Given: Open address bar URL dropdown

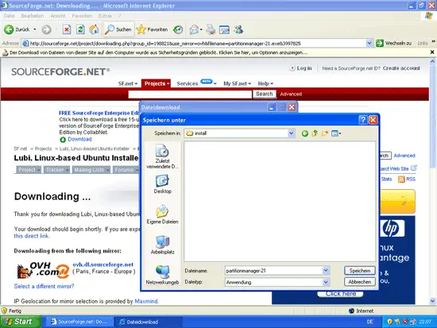Looking at the screenshot, I should tap(369, 43).
